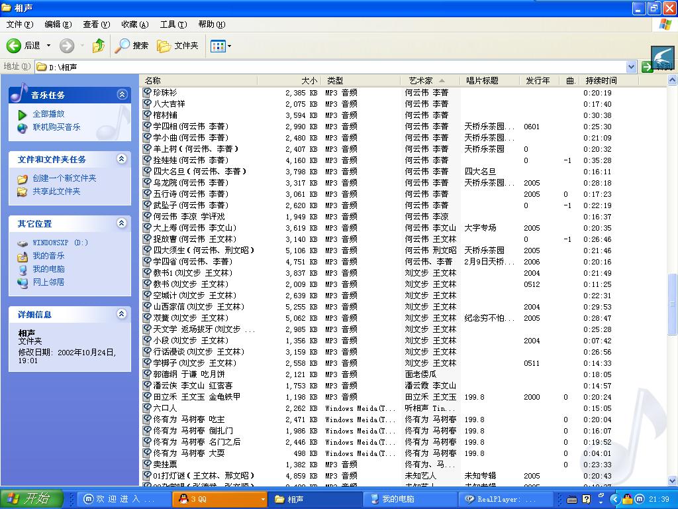Open Back button history dropdown arrow
The width and height of the screenshot is (678, 509).
[x=48, y=46]
